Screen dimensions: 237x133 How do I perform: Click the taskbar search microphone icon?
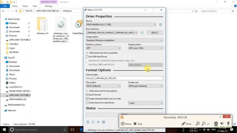point(64,130)
